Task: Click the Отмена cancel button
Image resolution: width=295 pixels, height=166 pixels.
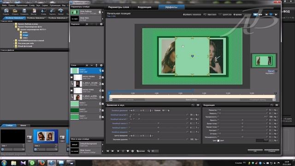Action: (x=271, y=151)
